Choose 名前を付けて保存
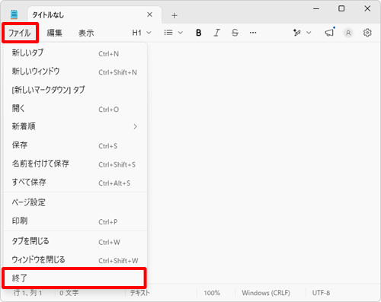Image resolution: width=381 pixels, height=302 pixels. click(x=75, y=164)
